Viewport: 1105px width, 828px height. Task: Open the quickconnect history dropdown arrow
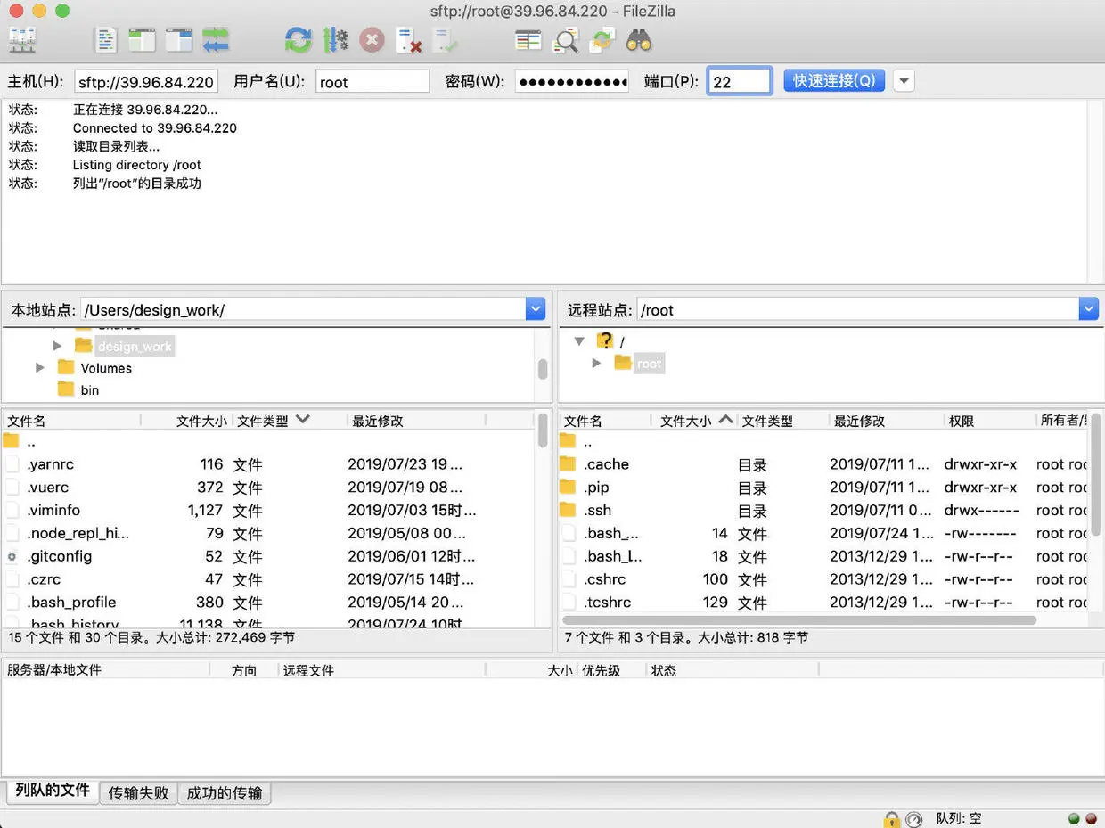tap(904, 81)
